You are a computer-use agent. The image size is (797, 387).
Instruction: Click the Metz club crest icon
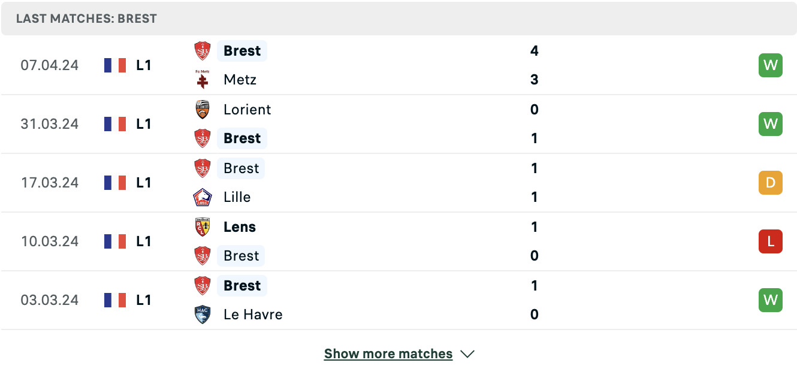203,80
